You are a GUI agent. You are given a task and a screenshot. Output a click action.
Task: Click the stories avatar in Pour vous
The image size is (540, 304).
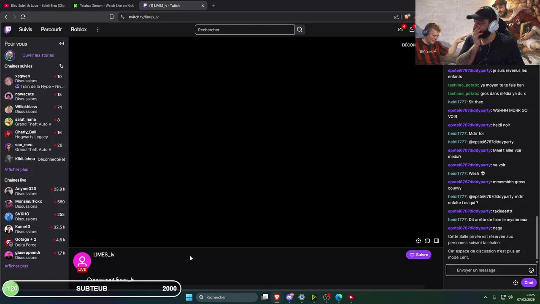pyautogui.click(x=10, y=55)
